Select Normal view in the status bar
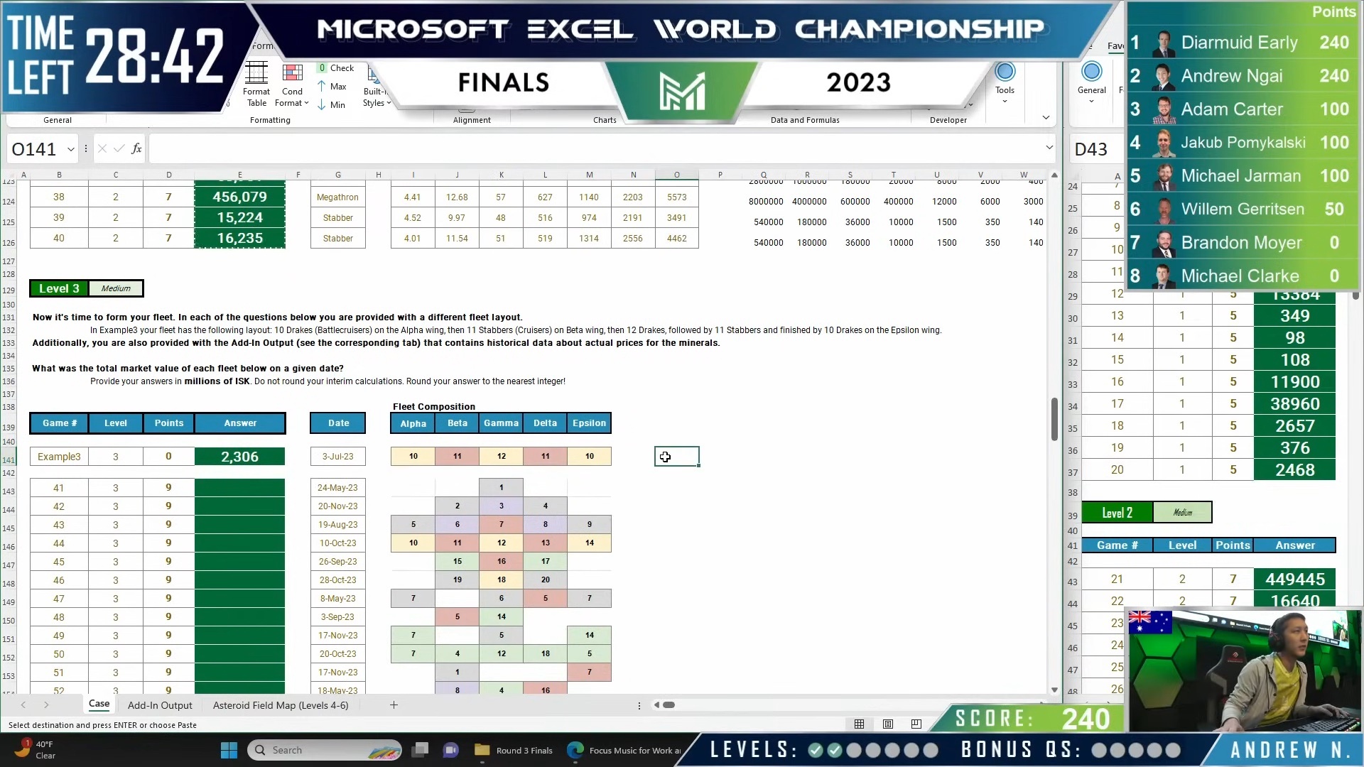The height and width of the screenshot is (767, 1364). (x=859, y=724)
